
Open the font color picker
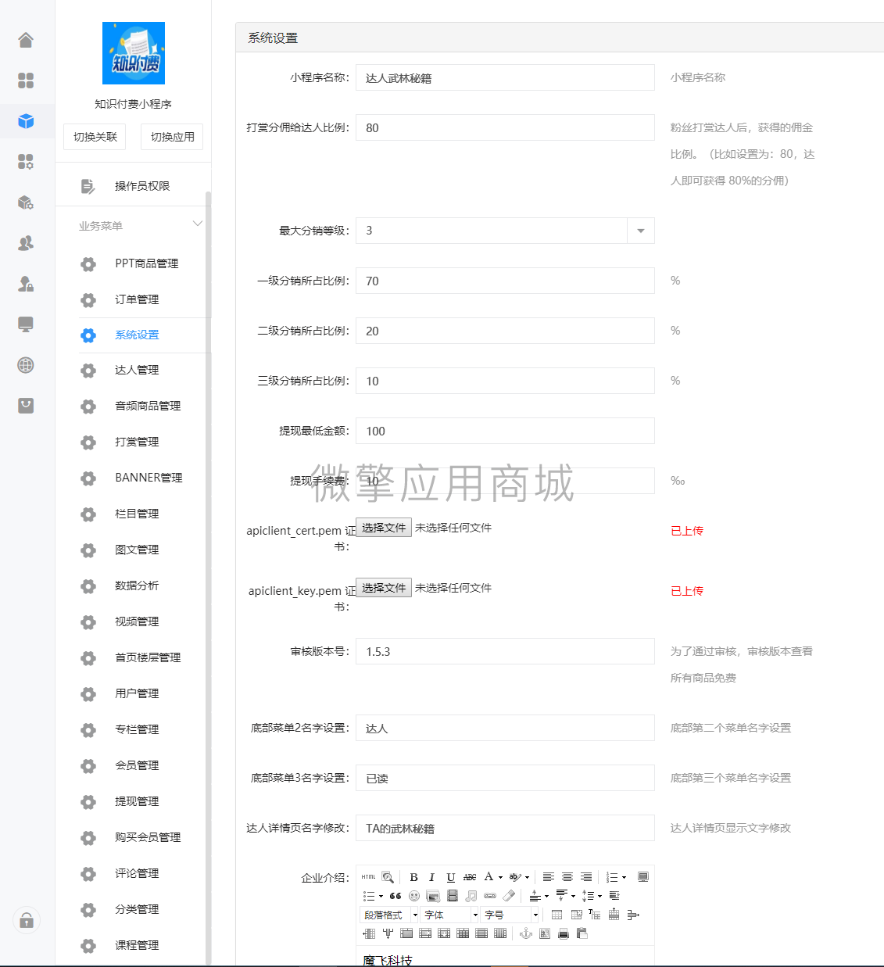[x=489, y=877]
